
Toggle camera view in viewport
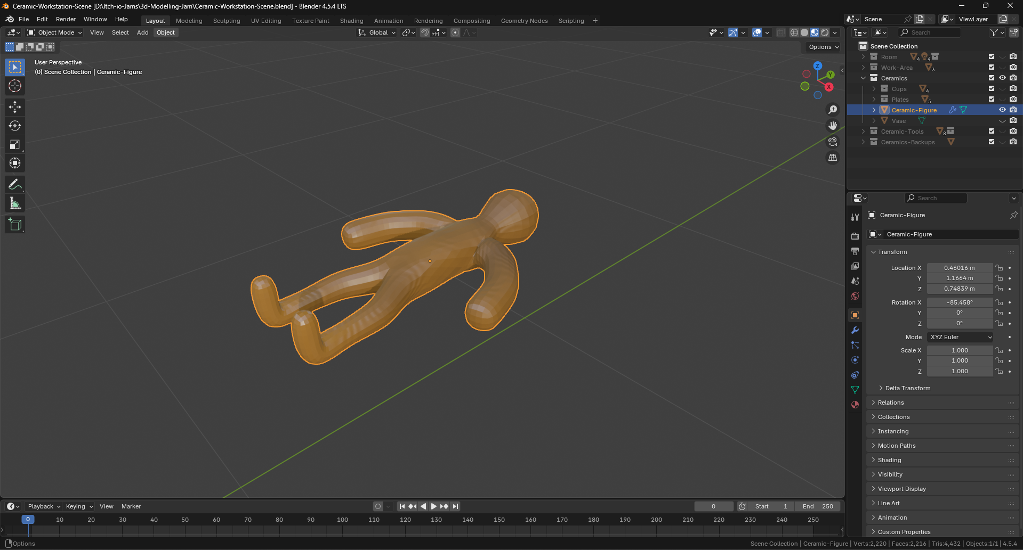coord(832,142)
